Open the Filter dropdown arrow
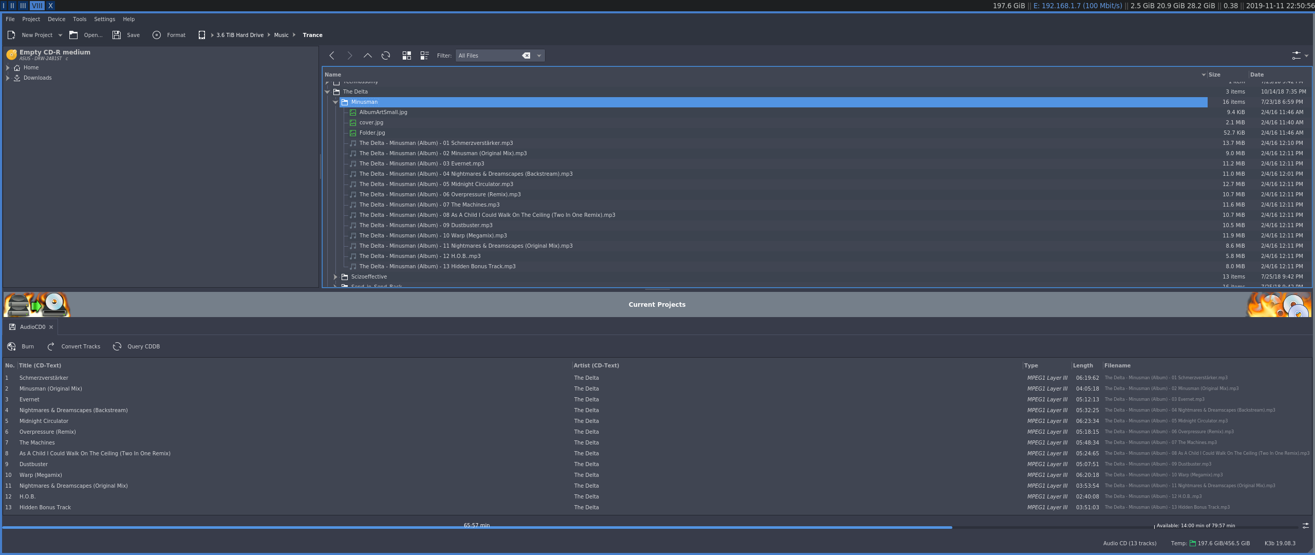The image size is (1315, 555). point(539,55)
